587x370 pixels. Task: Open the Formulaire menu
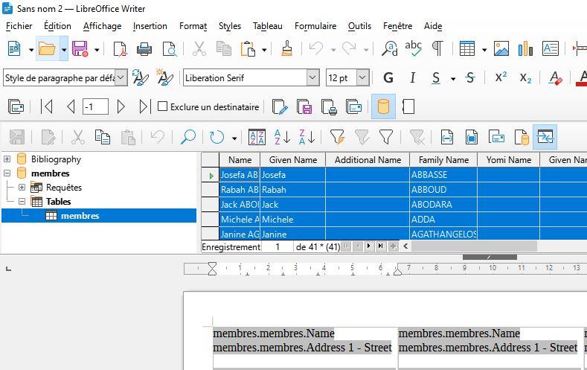click(315, 26)
